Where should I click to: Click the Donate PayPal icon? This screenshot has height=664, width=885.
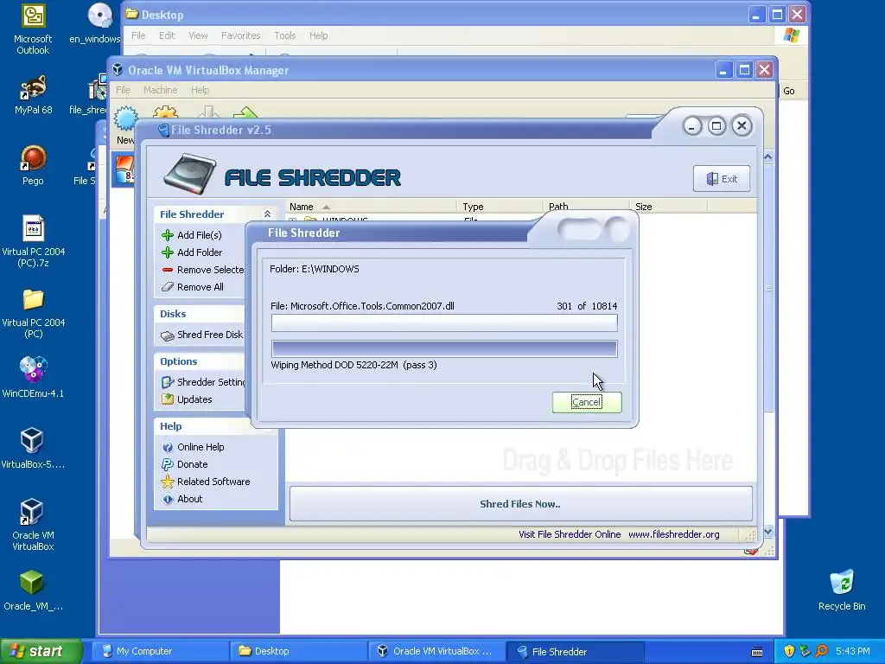coord(167,464)
